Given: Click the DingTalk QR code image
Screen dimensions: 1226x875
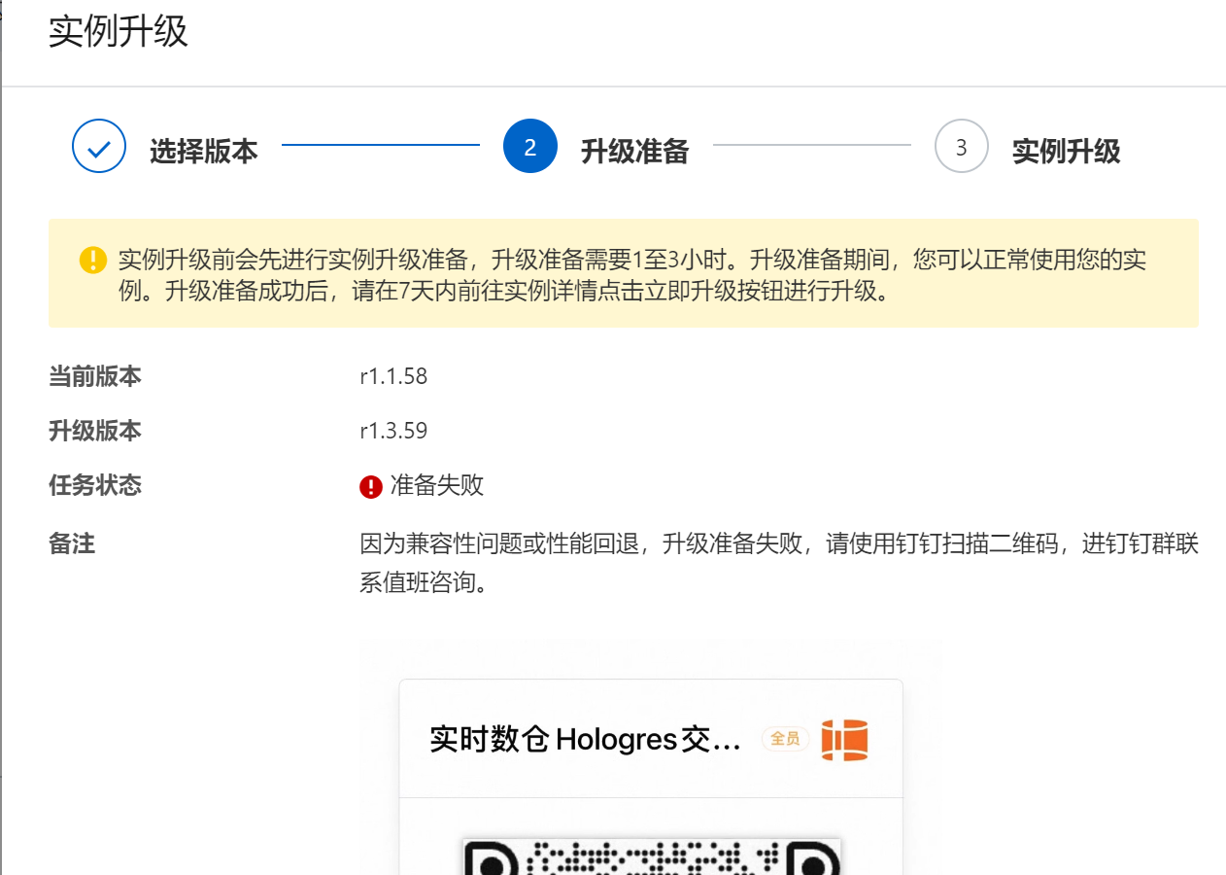Looking at the screenshot, I should click(x=651, y=857).
